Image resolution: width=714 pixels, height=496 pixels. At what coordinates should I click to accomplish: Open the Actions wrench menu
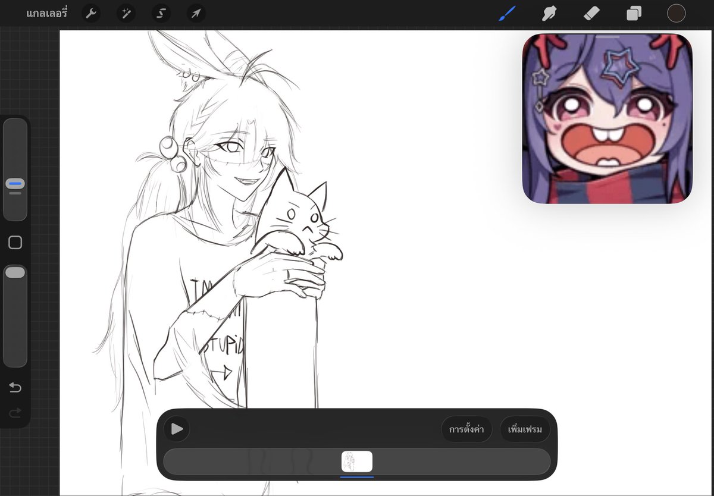point(90,13)
